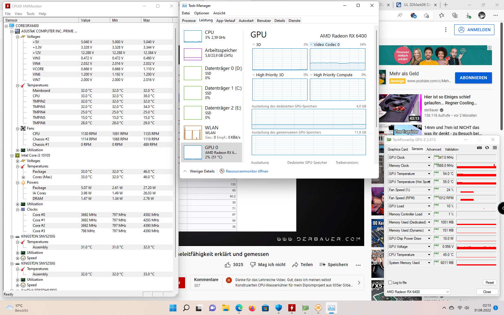504x315 pixels.
Task: Capture a screenshot with GPU-Z camera icon
Action: point(479,148)
